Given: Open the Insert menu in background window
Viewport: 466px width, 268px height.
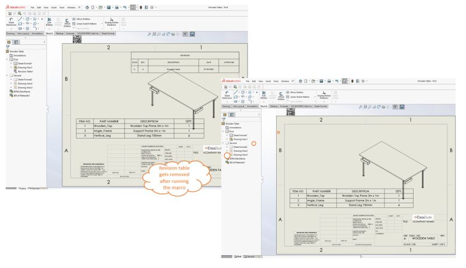Looking at the screenshot, I should [54, 8].
